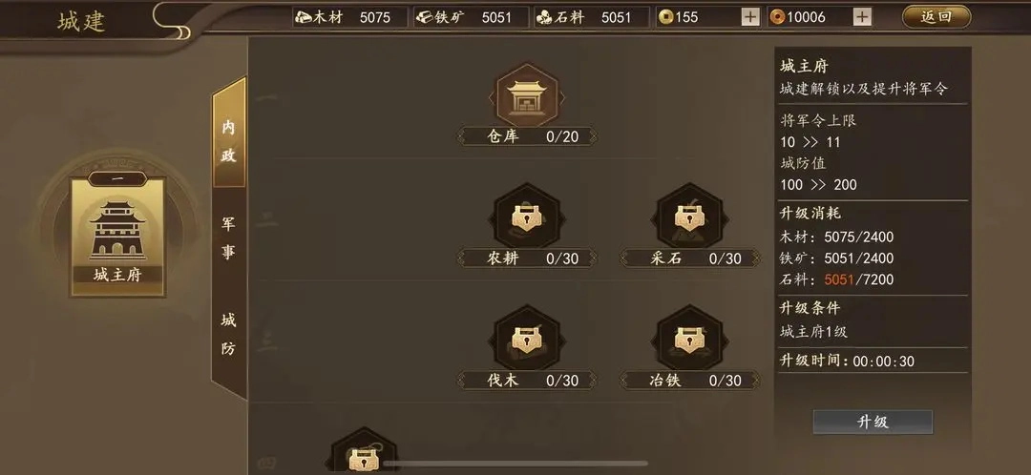Tap the partially visible locked building icon
This screenshot has width=1031, height=475.
click(x=364, y=451)
